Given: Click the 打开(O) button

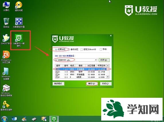Looking at the screenshot, I should (104, 60).
